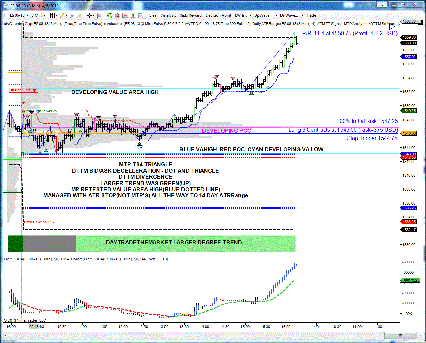426x343 pixels.
Task: Click the Prev High: 1549.25 label
Action: click(41, 111)
